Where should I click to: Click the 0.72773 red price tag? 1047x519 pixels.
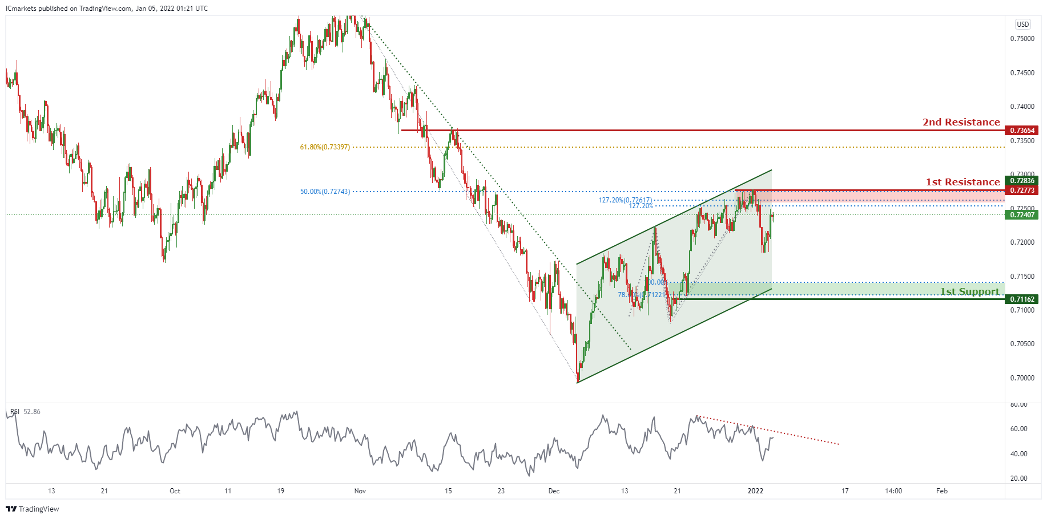tap(1022, 190)
